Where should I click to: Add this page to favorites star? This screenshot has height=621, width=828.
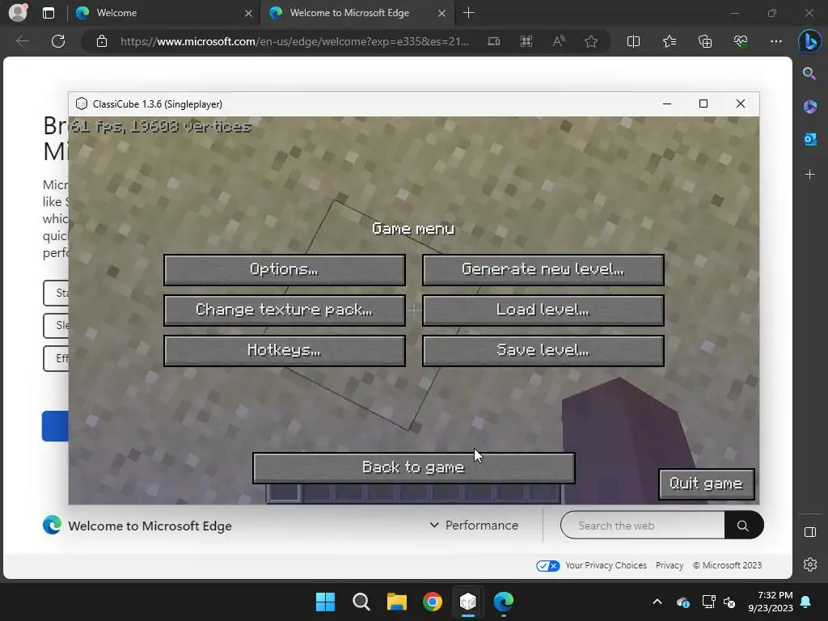pos(591,41)
